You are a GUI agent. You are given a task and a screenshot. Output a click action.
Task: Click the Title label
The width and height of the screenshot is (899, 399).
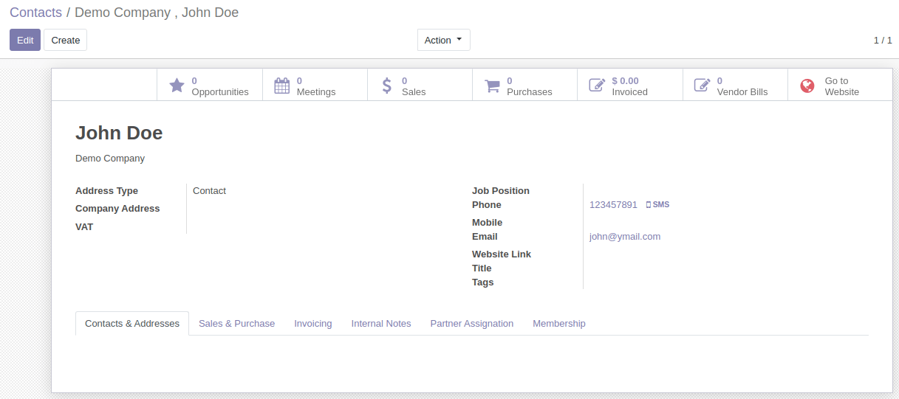pyautogui.click(x=482, y=268)
